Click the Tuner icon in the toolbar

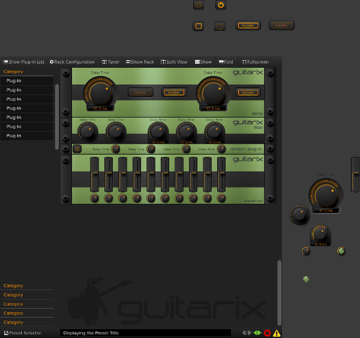pos(104,62)
